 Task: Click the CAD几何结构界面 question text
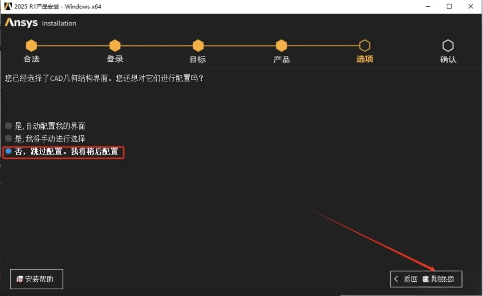[104, 78]
